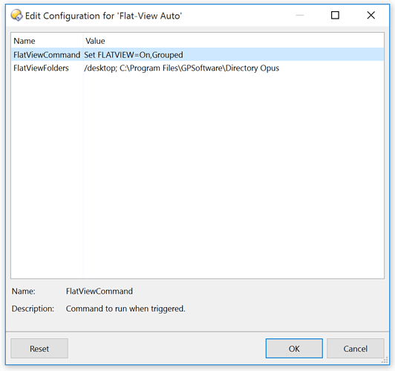
Task: Confirm changes with the OK button
Action: [x=294, y=348]
